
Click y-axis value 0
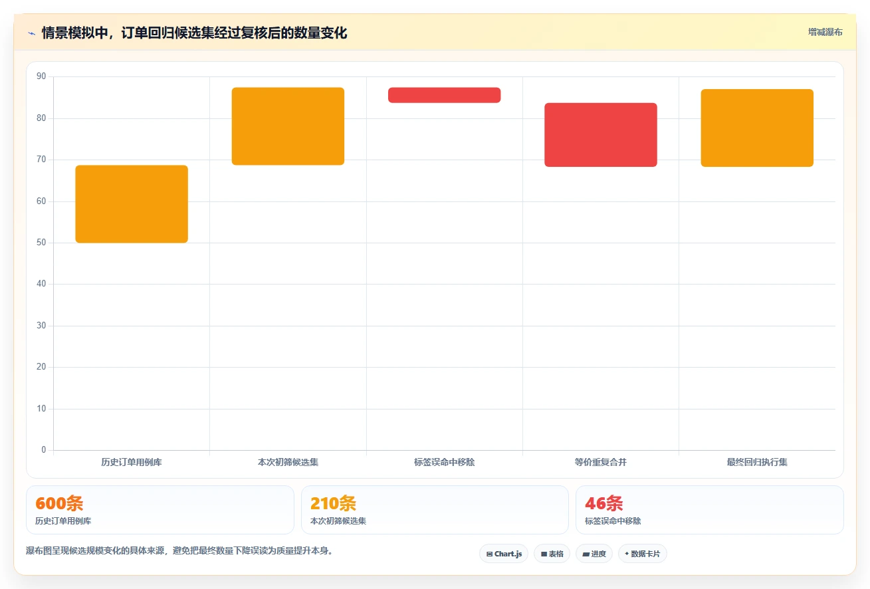44,450
